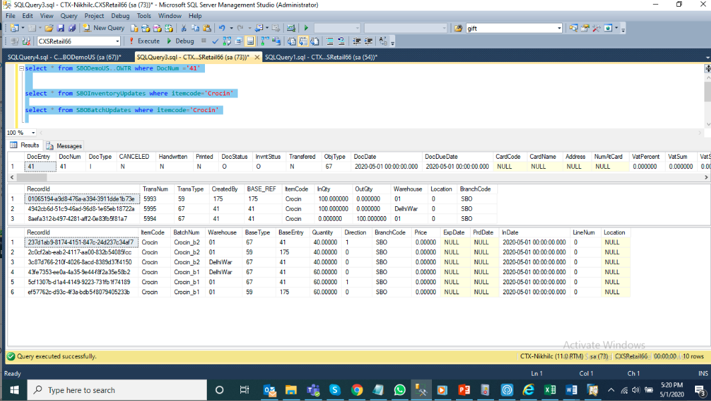The height and width of the screenshot is (401, 711).
Task: Open the CXSRetail66 database dropdown
Action: coord(117,41)
